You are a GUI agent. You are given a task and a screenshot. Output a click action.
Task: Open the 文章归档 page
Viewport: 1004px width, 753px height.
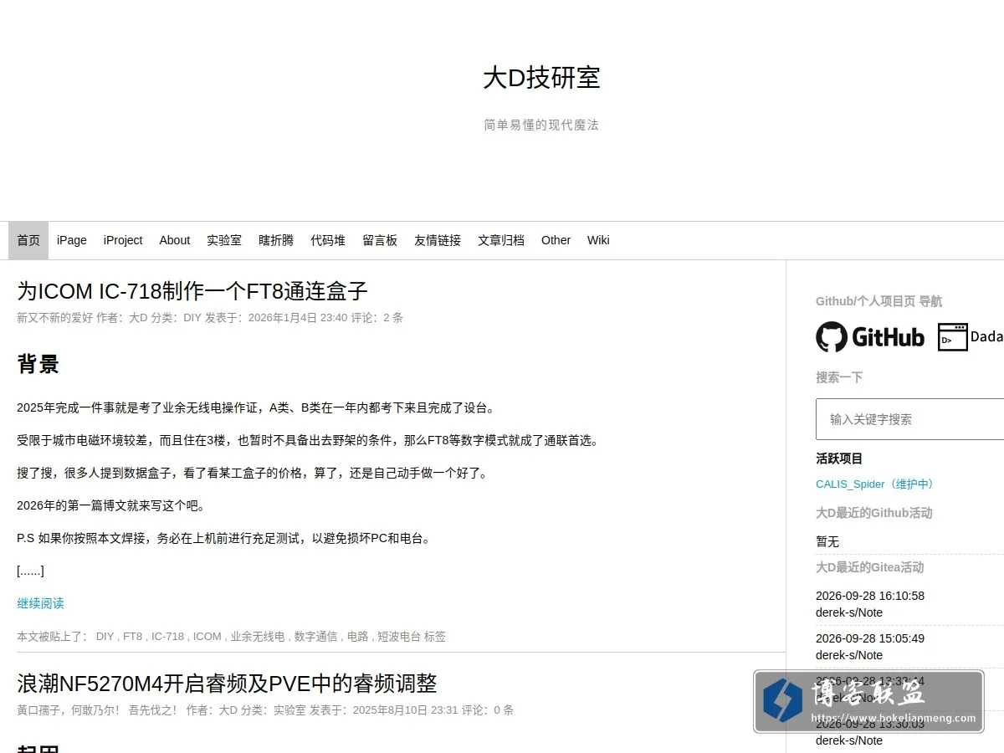[501, 240]
